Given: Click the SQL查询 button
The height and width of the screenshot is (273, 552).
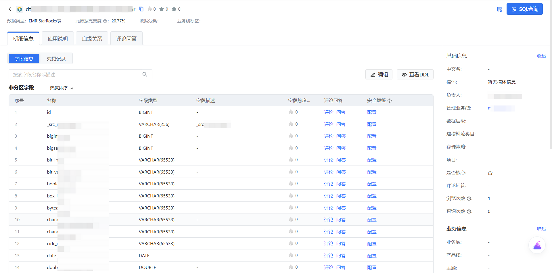Looking at the screenshot, I should 524,9.
